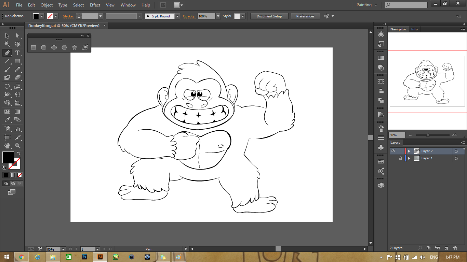Select the Shape Builder tool
The height and width of the screenshot is (262, 467).
[x=7, y=103]
